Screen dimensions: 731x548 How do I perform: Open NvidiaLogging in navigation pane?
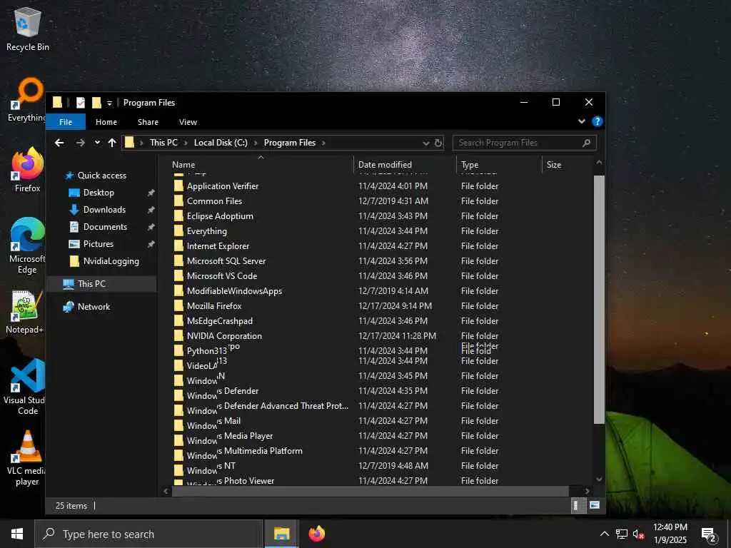111,261
